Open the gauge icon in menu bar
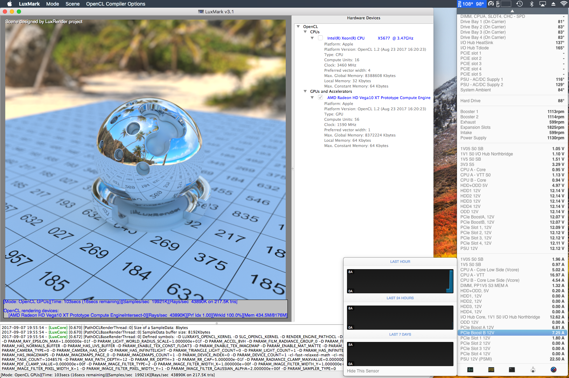Image resolution: width=569 pixels, height=378 pixels. (491, 4)
